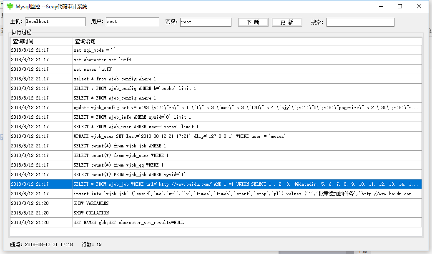Focus the 用户 username input field
The width and height of the screenshot is (432, 254).
click(x=133, y=22)
